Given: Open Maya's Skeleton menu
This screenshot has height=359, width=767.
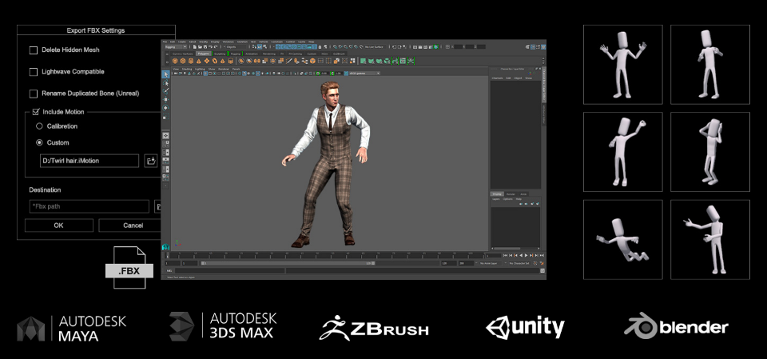Looking at the screenshot, I should point(242,42).
